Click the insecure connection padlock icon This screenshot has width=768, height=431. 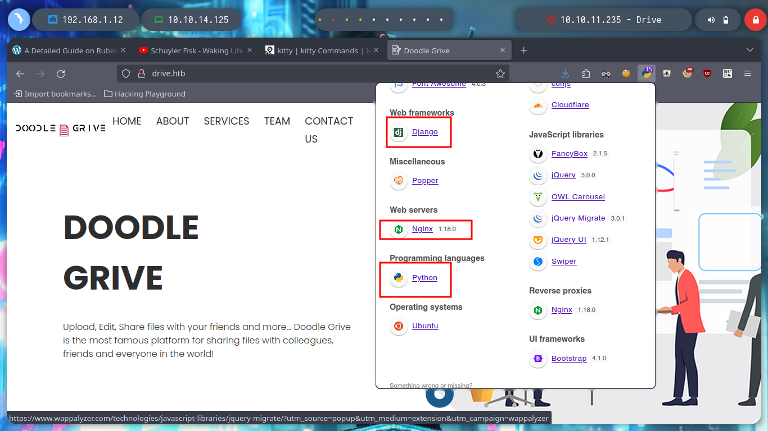(142, 74)
